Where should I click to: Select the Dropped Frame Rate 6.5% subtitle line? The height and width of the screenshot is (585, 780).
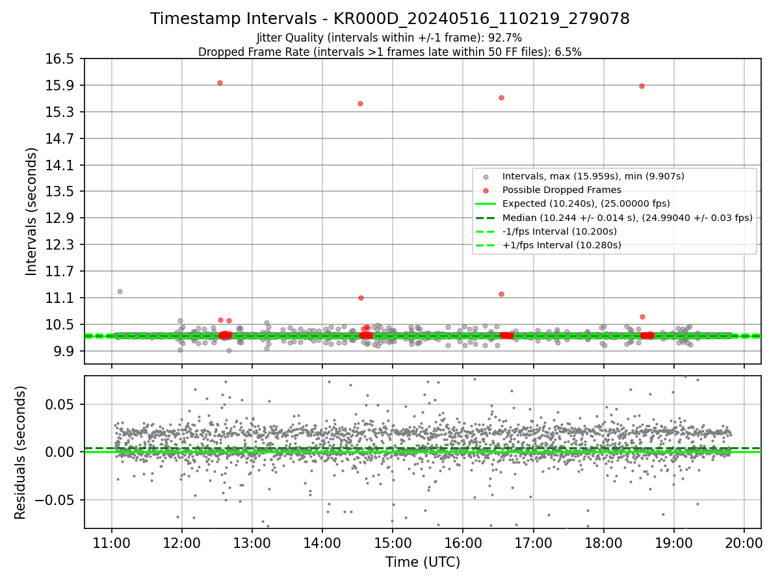pos(390,52)
